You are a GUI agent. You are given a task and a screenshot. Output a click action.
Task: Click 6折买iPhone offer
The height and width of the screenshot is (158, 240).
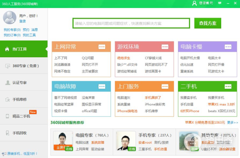(x=190, y=111)
